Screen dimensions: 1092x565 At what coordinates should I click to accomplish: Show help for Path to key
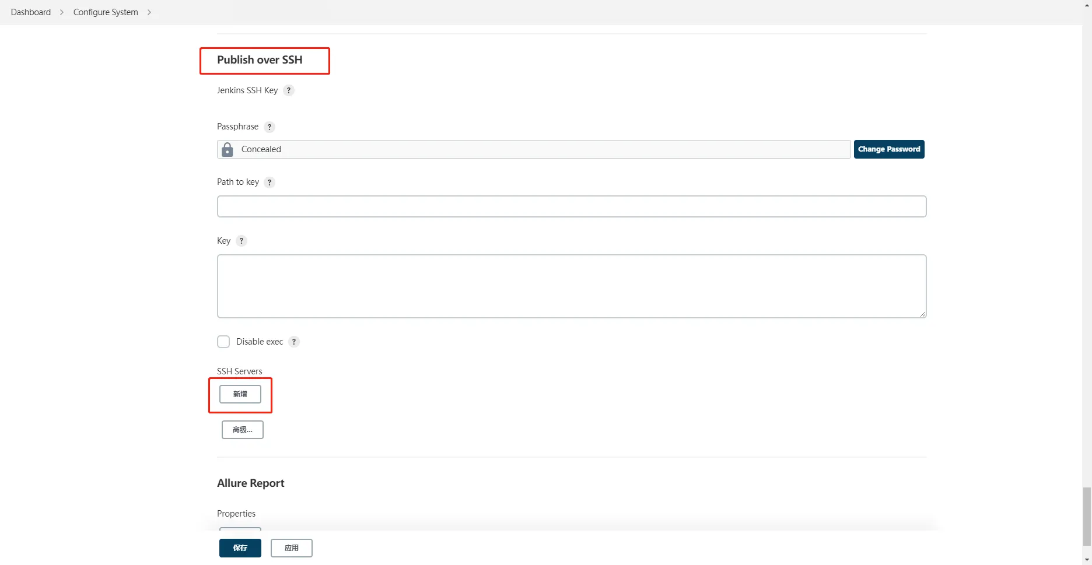[269, 183]
